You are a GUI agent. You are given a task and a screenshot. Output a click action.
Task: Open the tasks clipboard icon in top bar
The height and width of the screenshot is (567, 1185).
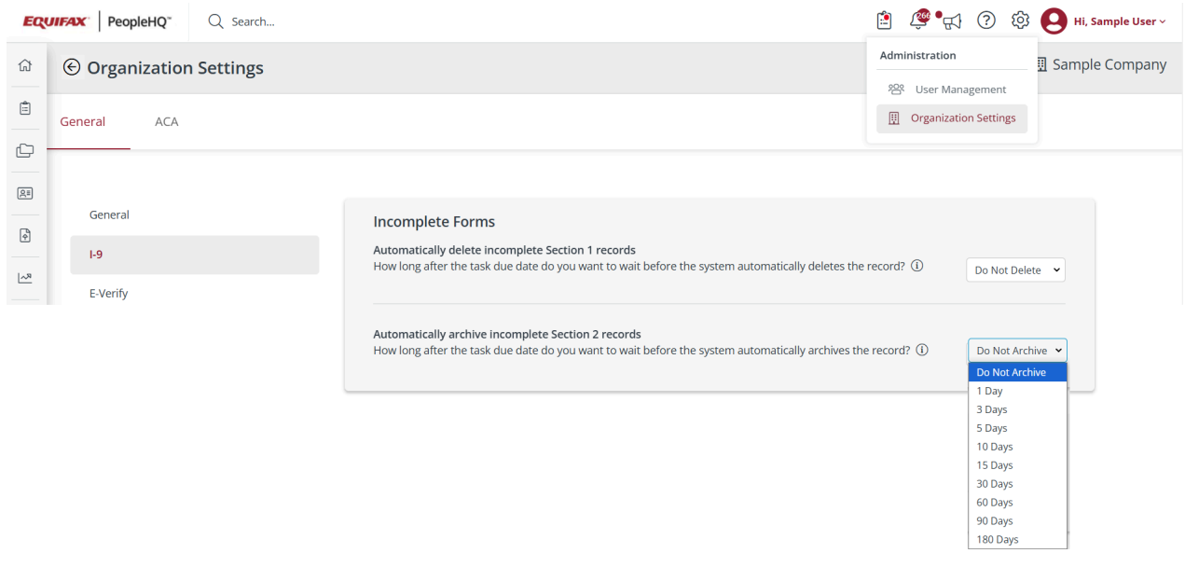pos(884,21)
